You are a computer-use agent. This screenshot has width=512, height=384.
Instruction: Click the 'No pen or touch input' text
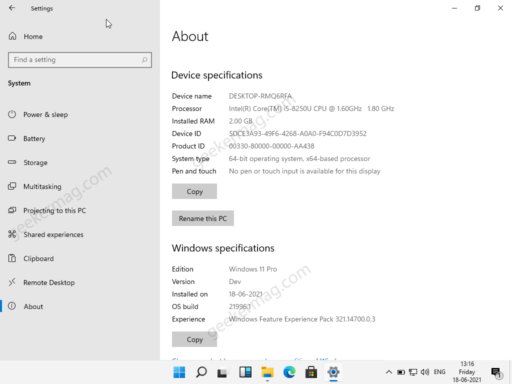click(304, 171)
